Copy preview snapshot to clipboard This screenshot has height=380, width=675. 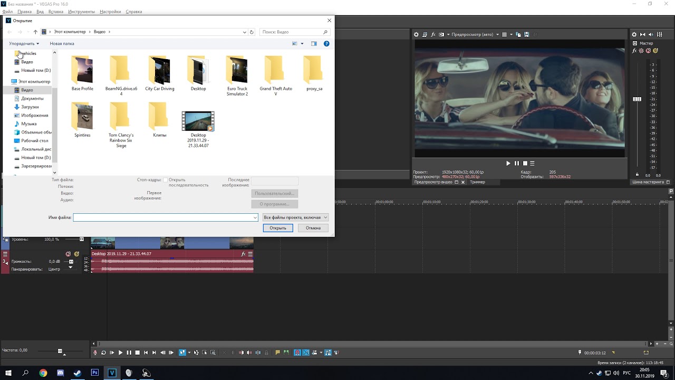[518, 34]
